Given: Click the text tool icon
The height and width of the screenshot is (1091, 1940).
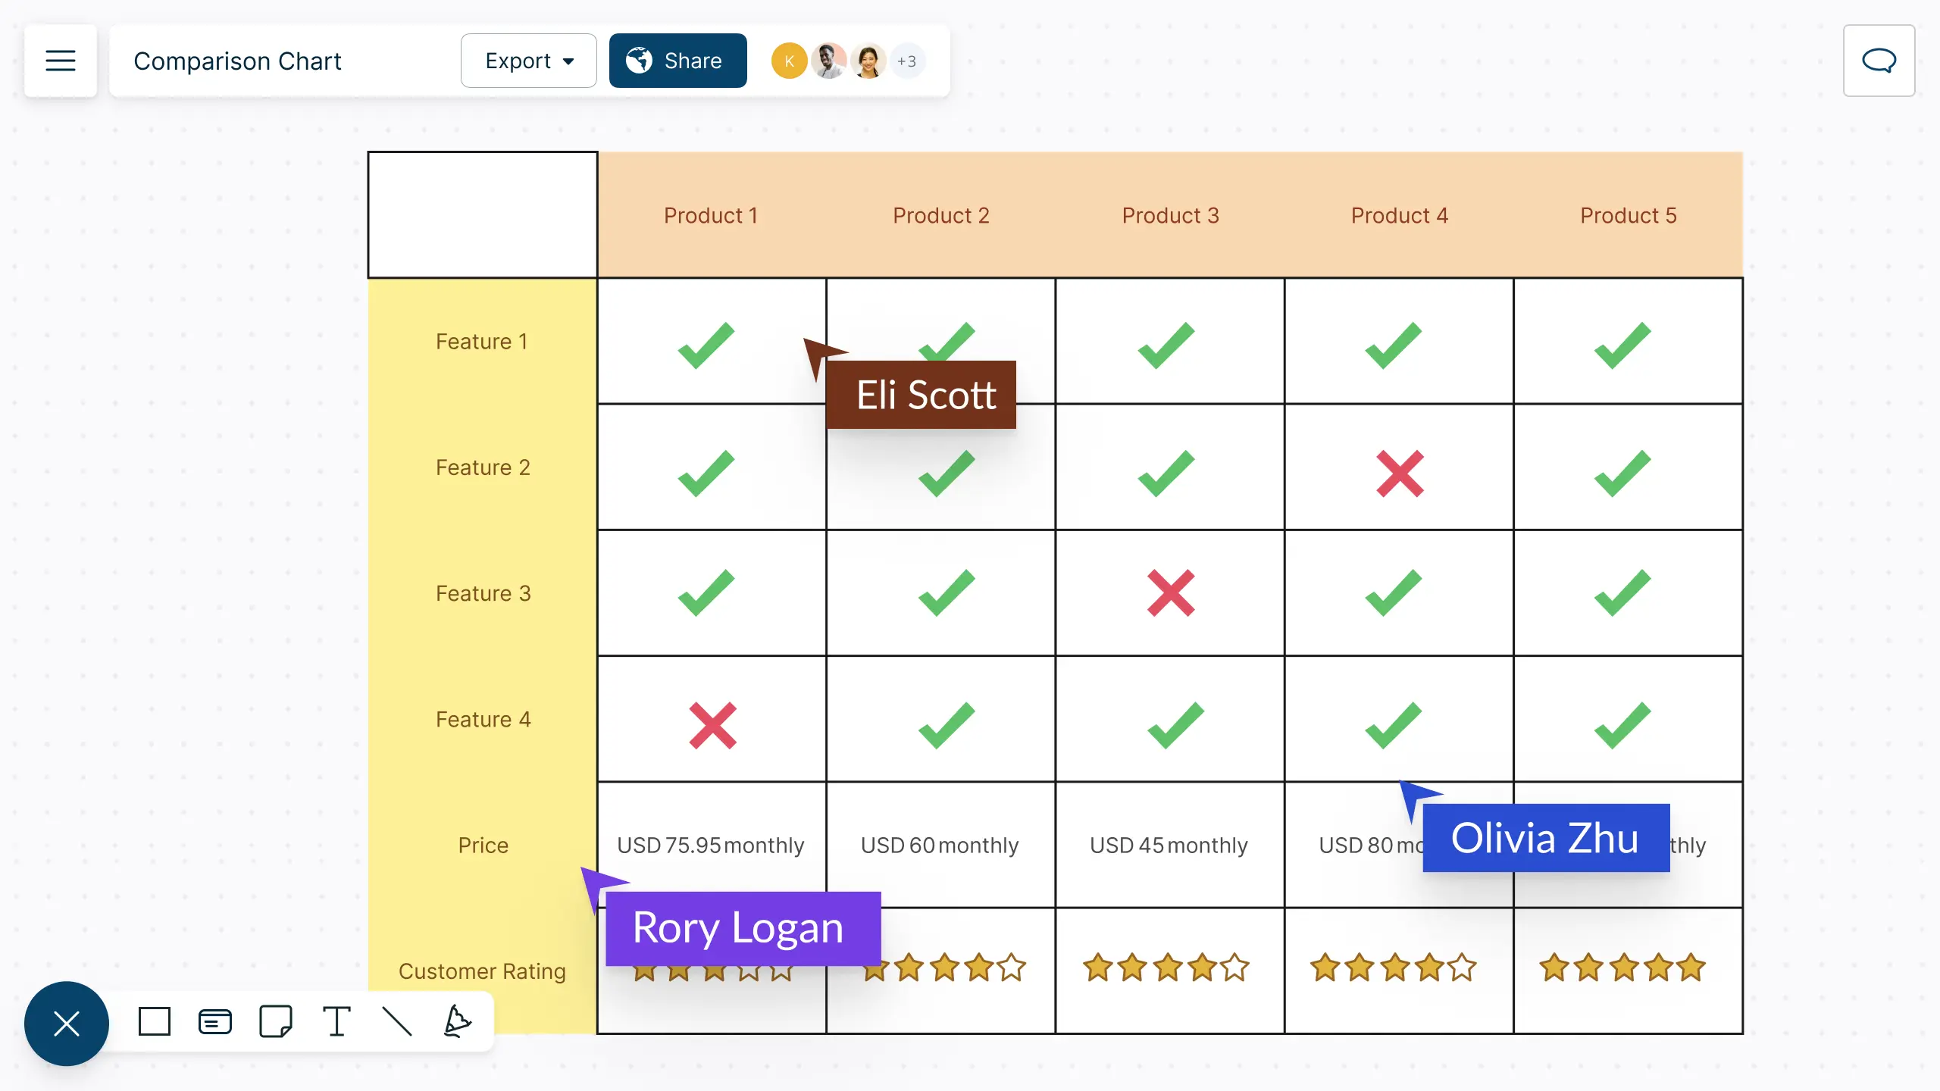Looking at the screenshot, I should (x=336, y=1023).
